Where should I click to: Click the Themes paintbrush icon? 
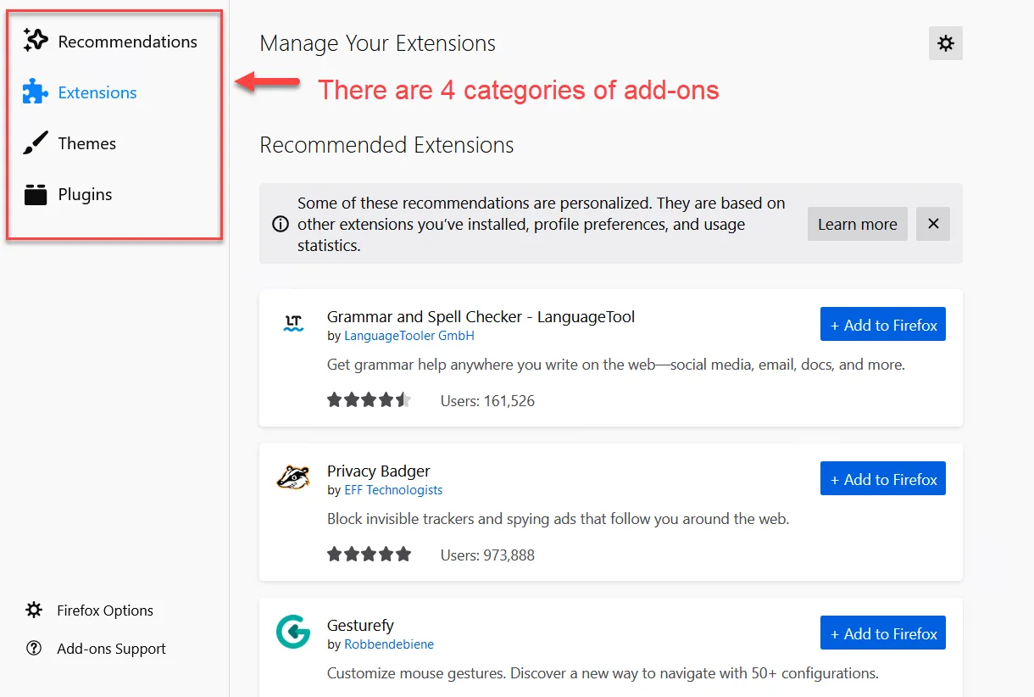tap(36, 143)
